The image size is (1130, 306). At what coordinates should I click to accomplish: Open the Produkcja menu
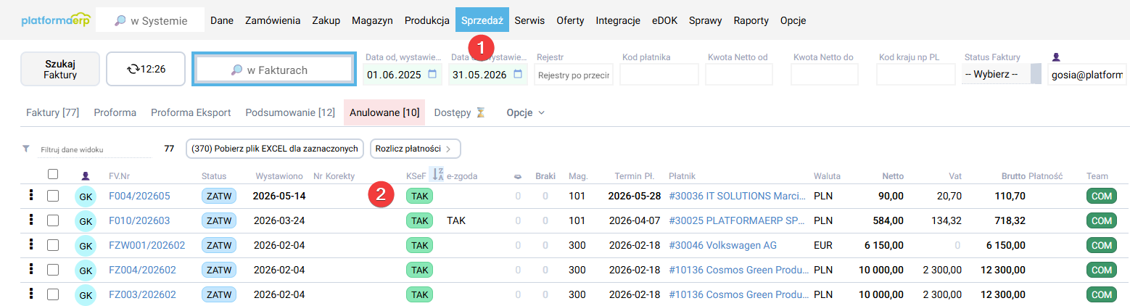coord(427,20)
